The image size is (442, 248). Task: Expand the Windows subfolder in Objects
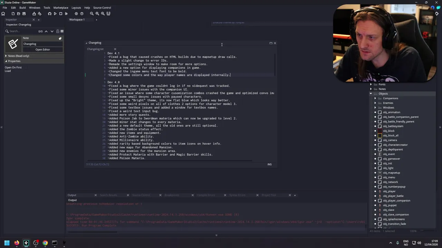coord(375,107)
